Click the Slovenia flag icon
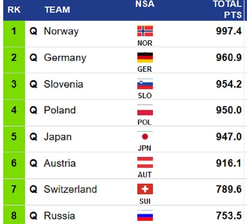Viewport: 247px width, 224px height. (x=145, y=84)
